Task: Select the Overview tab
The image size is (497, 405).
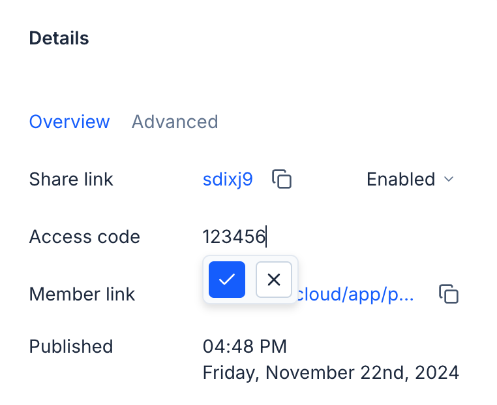Action: pyautogui.click(x=70, y=121)
